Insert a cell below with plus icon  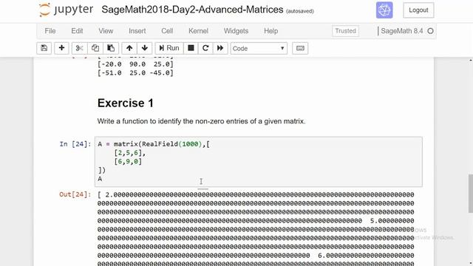click(x=61, y=48)
